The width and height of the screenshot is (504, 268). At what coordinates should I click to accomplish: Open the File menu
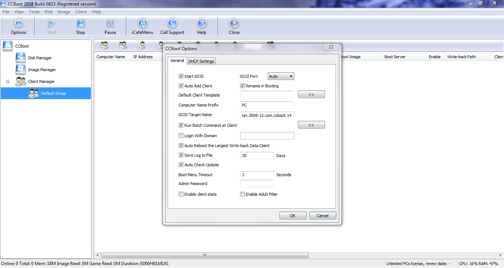pyautogui.click(x=6, y=12)
